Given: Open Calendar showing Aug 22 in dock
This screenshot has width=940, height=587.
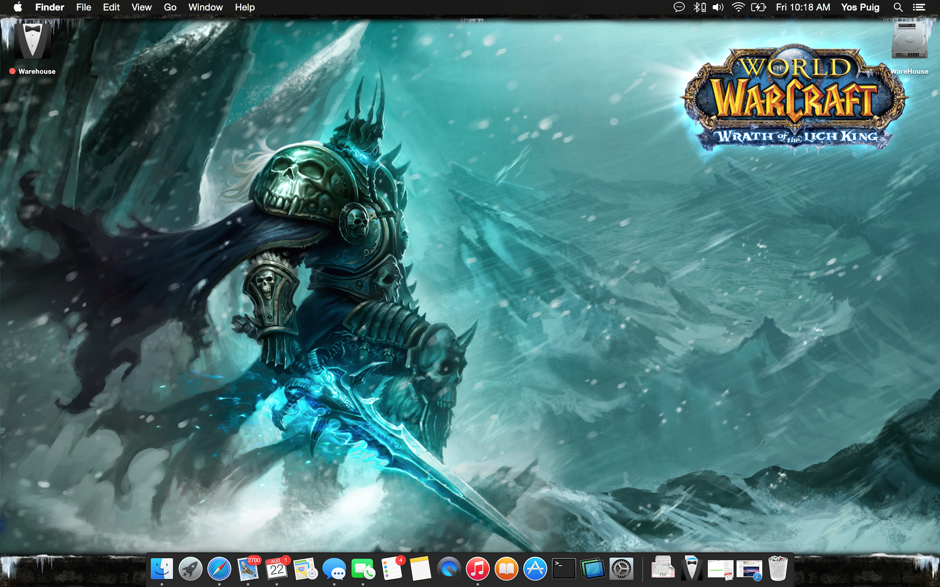Looking at the screenshot, I should (277, 568).
